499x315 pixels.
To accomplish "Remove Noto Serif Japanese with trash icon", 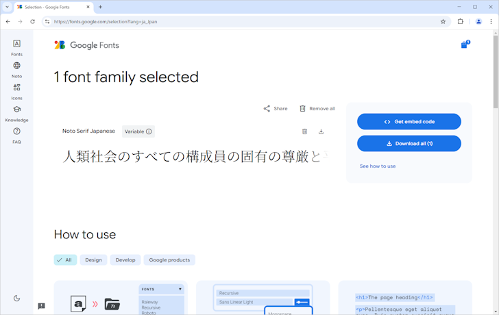I will [x=304, y=131].
